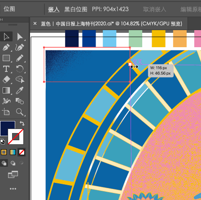The image size is (201, 200).
Task: Click the light sky blue swatch rectangle
Action: 109,39
